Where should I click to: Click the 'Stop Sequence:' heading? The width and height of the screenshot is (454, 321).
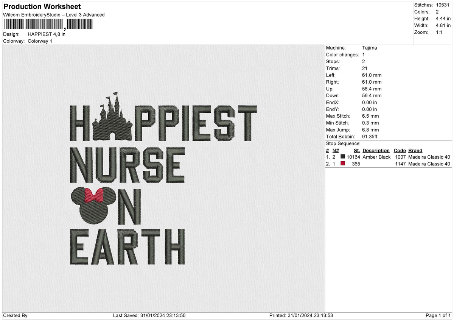pos(343,143)
